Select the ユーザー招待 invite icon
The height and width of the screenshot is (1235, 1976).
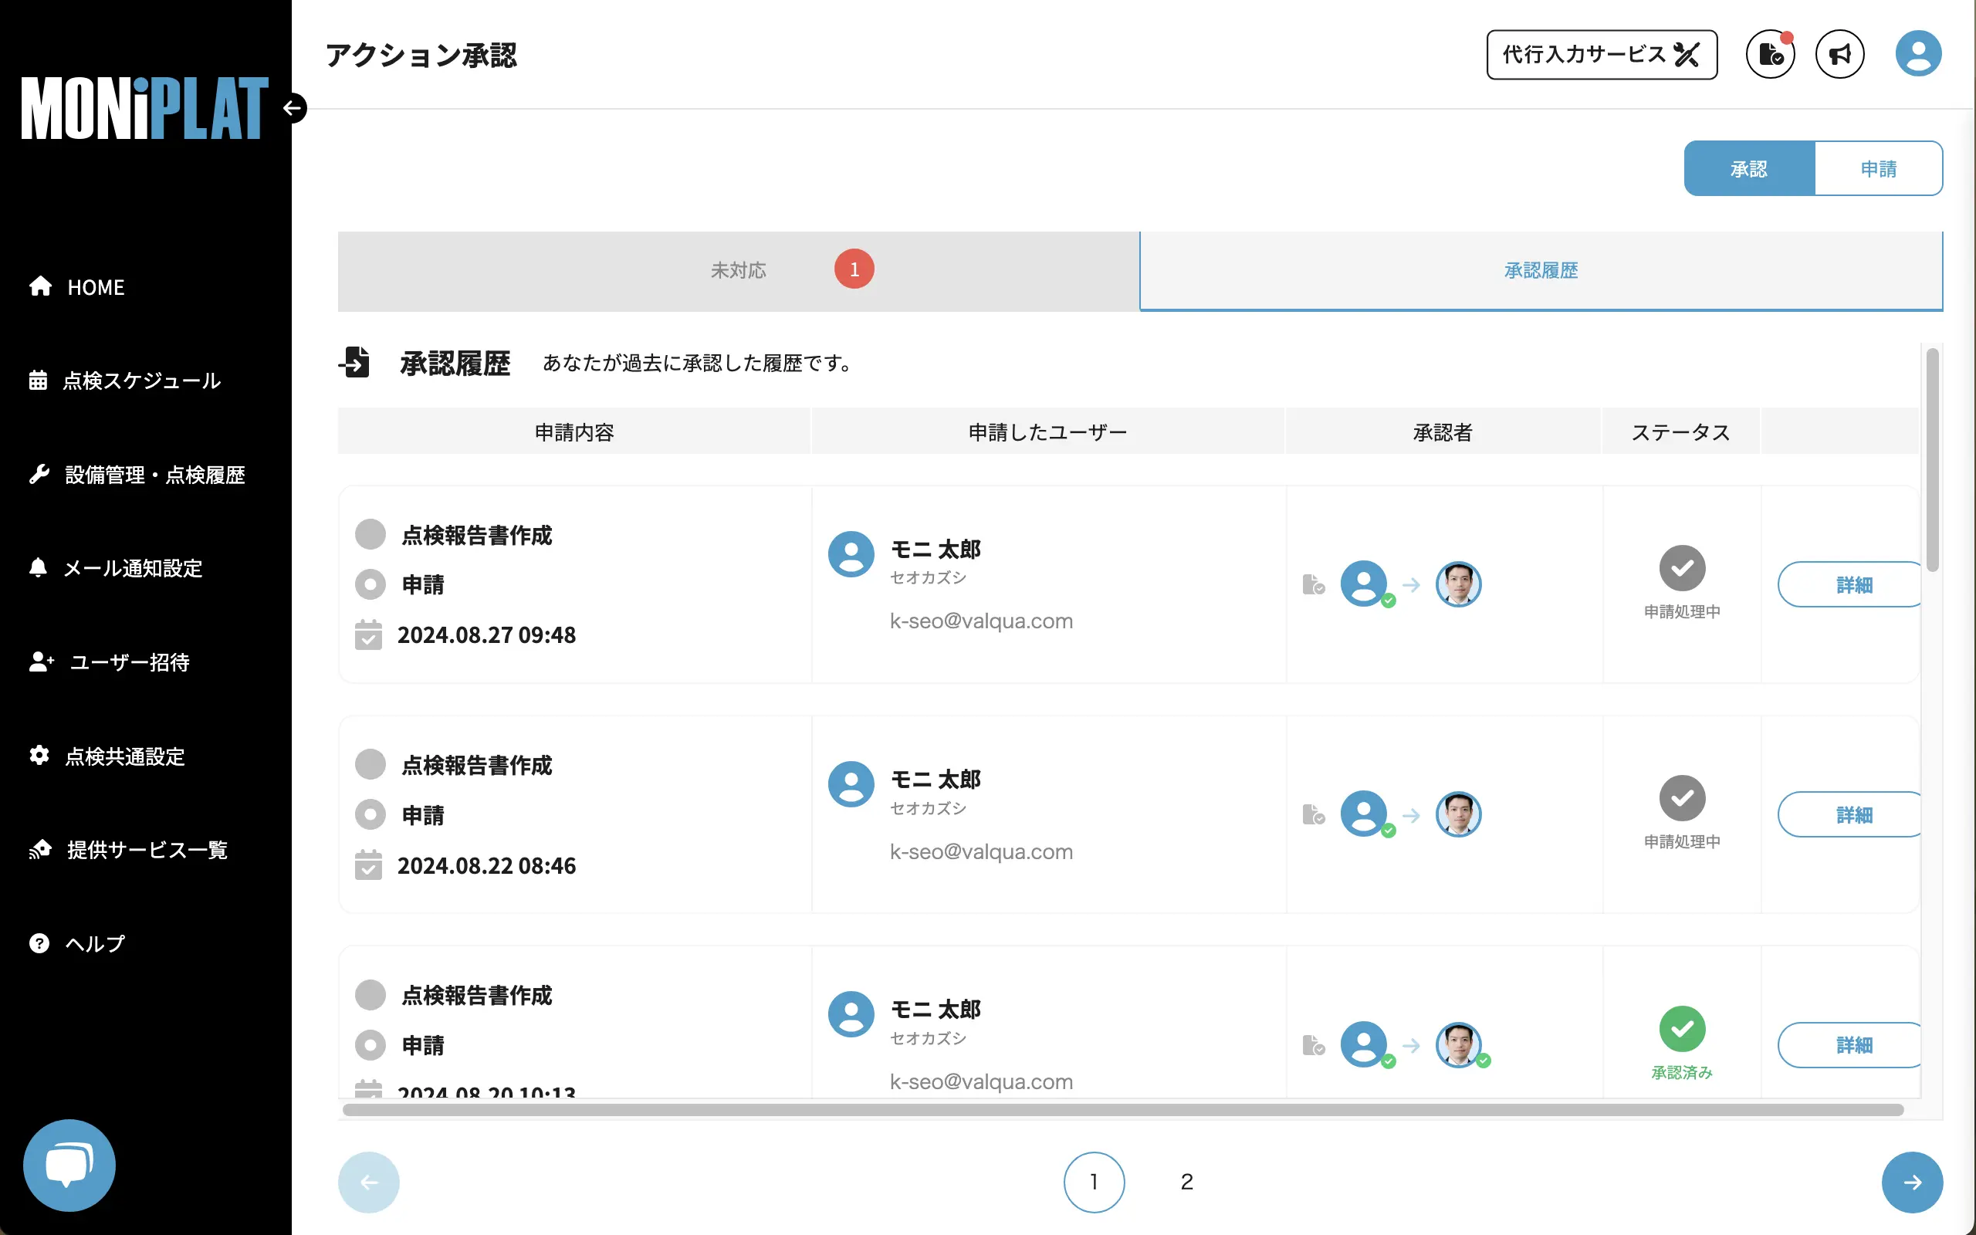[x=40, y=662]
